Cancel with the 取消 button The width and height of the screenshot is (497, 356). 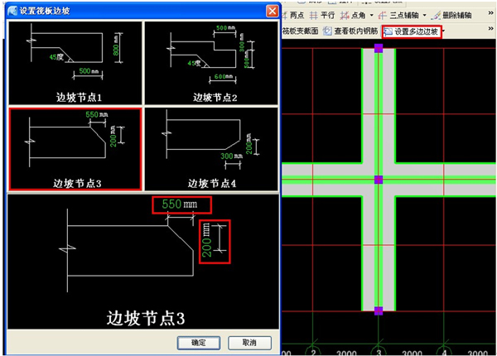pyautogui.click(x=249, y=343)
